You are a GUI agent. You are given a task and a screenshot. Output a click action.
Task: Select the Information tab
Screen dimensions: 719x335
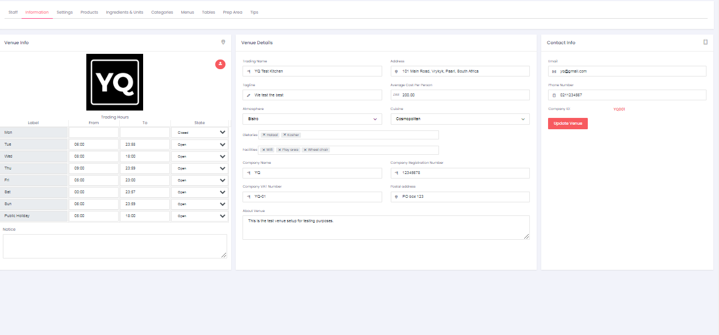point(37,12)
